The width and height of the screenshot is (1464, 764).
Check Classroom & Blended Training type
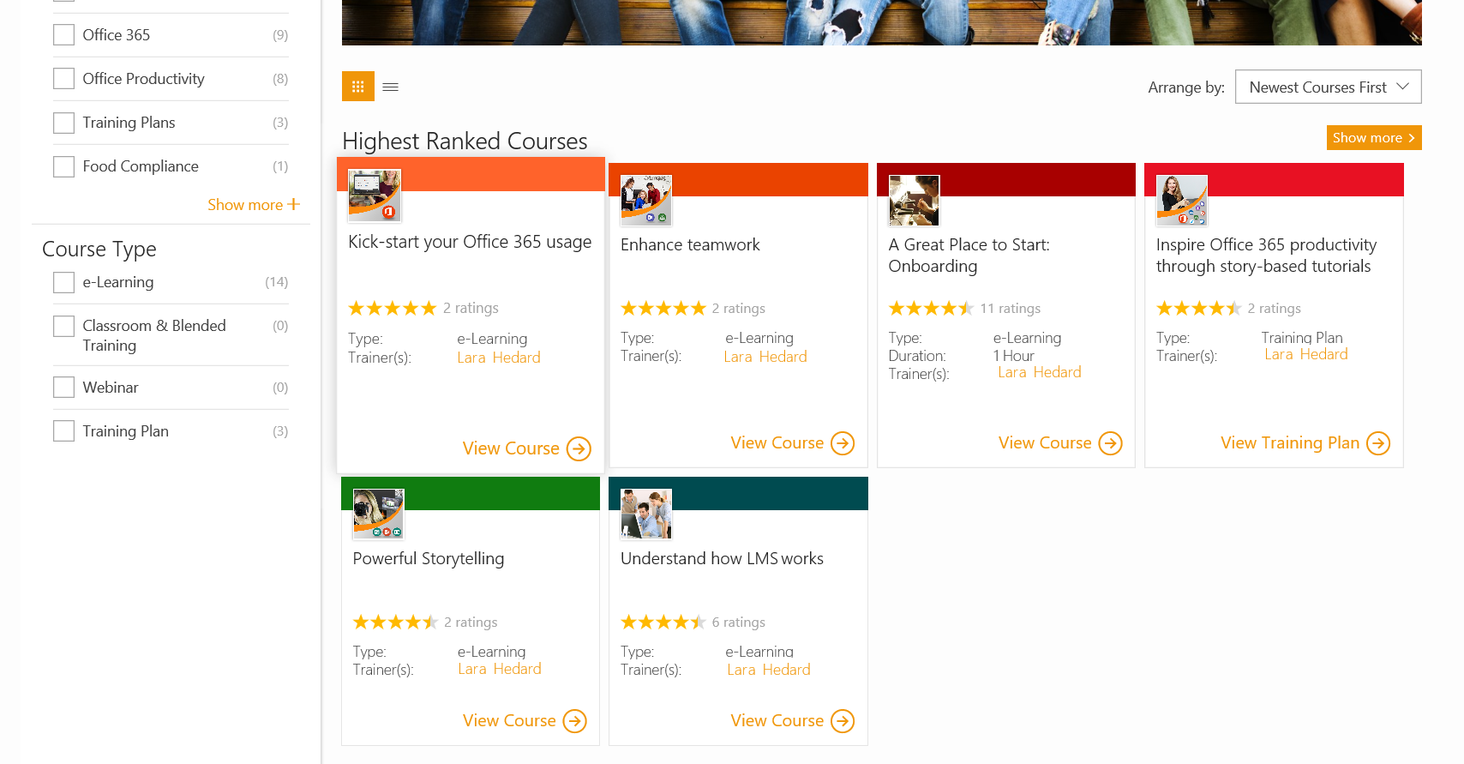click(63, 326)
